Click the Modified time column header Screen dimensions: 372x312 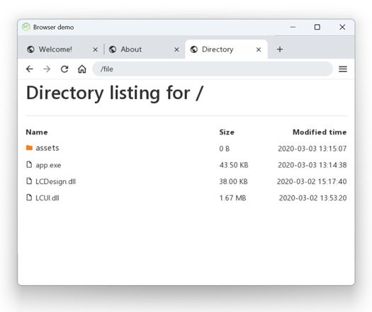point(320,132)
